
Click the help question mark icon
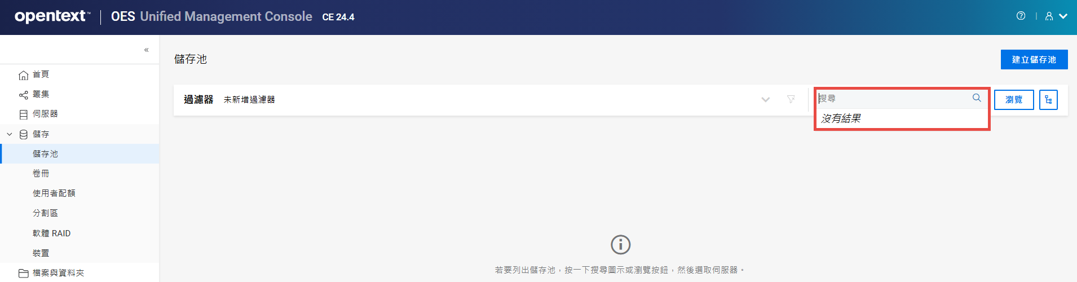(x=1021, y=16)
